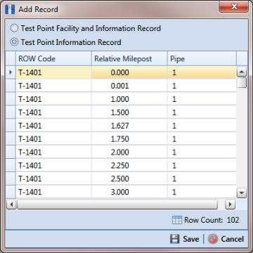The width and height of the screenshot is (253, 253).
Task: Select row with milepost 0.001
Action: click(121, 86)
